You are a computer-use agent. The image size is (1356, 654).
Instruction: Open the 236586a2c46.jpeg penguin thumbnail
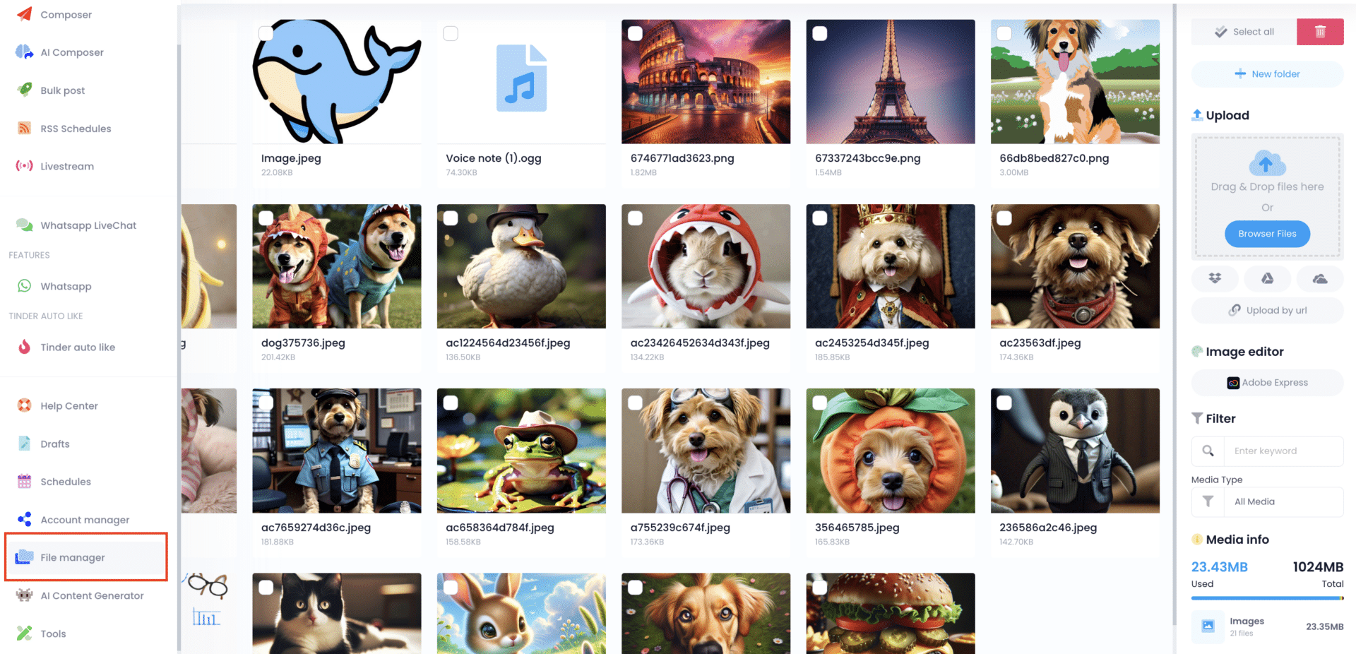1075,451
